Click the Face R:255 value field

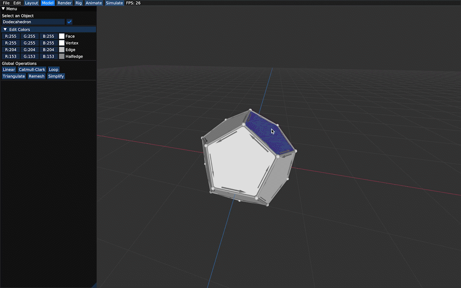tap(11, 36)
